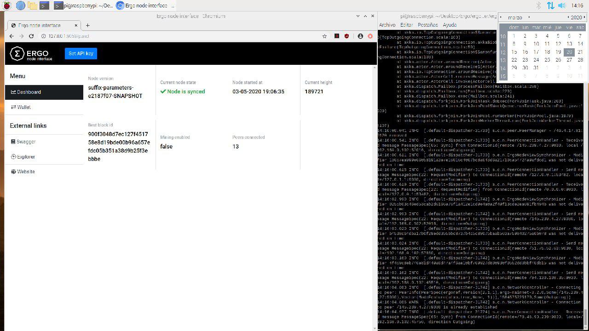Viewport: 589px width, 331px height.
Task: Open the Archivo menu in the terminal
Action: [x=387, y=25]
